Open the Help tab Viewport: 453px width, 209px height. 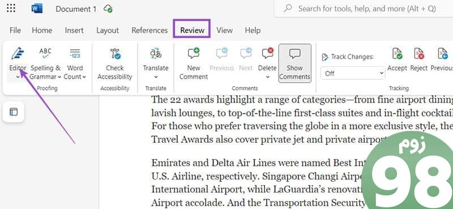tap(253, 31)
